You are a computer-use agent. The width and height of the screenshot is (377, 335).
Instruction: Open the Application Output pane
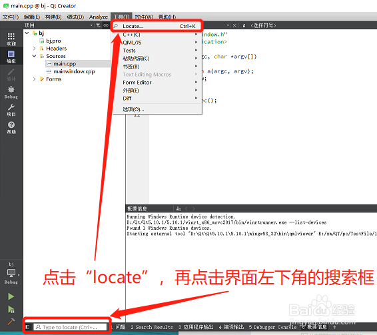tap(196, 327)
